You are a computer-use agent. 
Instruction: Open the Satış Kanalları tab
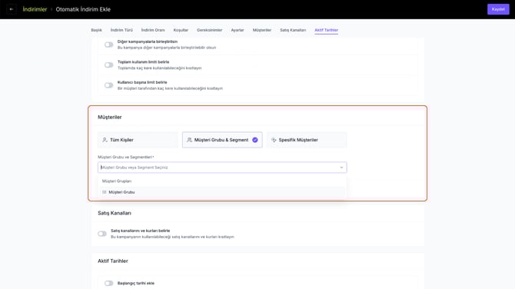293,30
